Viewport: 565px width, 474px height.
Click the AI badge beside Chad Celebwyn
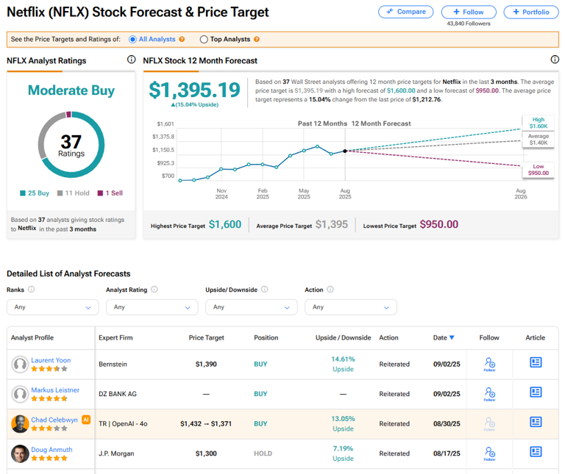click(x=86, y=420)
